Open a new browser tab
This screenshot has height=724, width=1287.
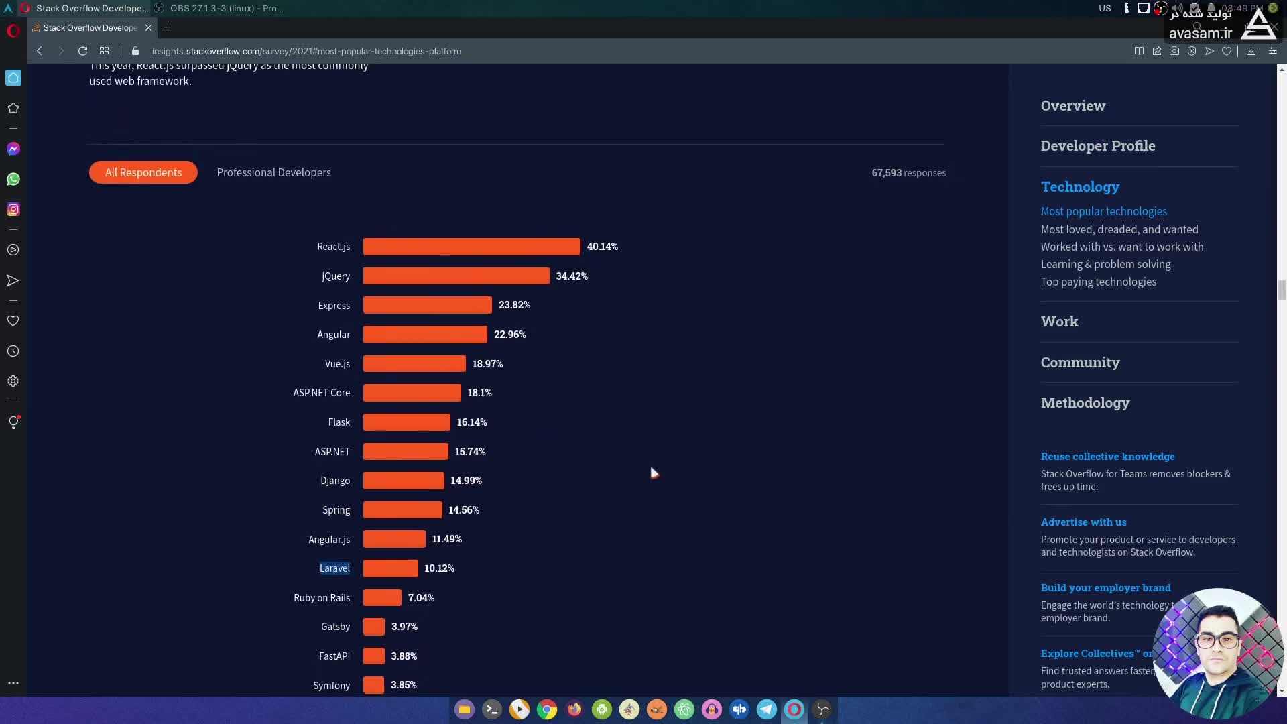click(168, 27)
